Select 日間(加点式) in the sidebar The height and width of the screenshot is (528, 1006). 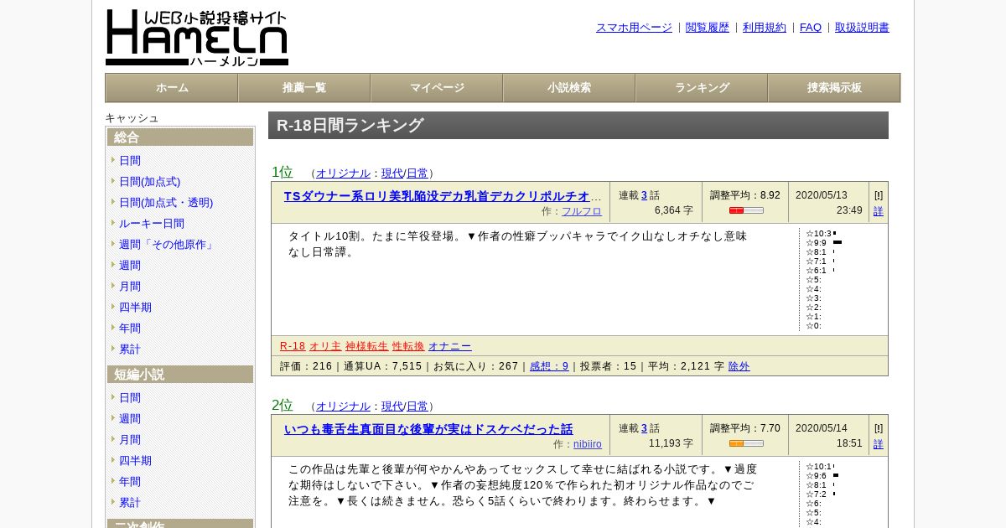click(x=149, y=182)
